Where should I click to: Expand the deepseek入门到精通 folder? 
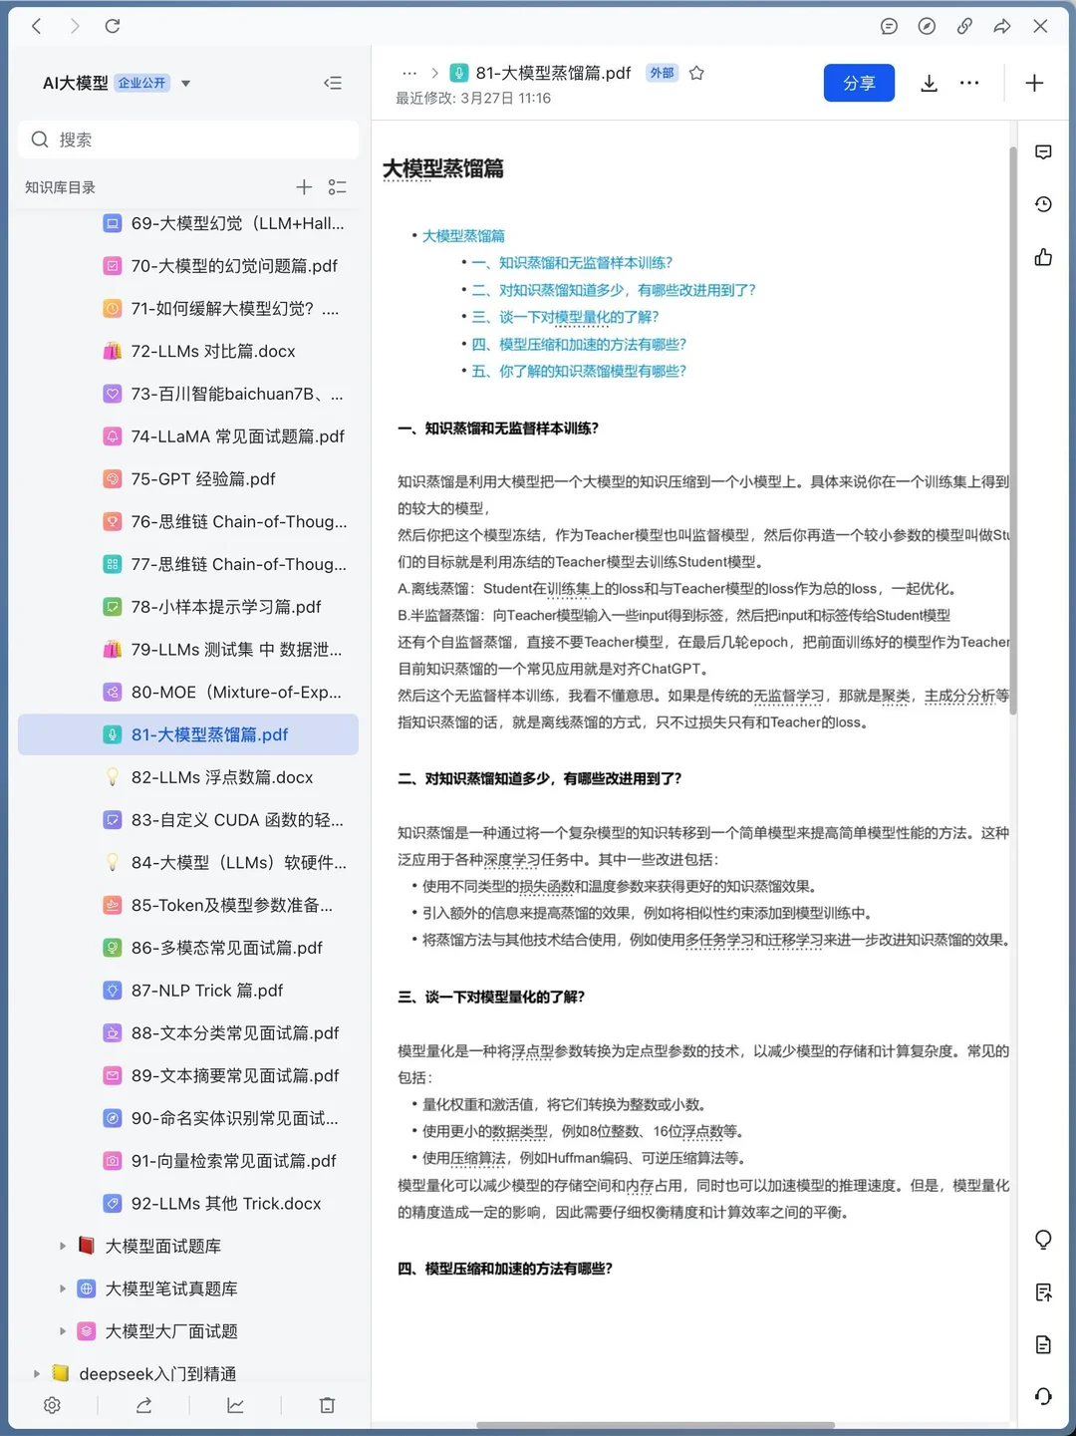37,1372
